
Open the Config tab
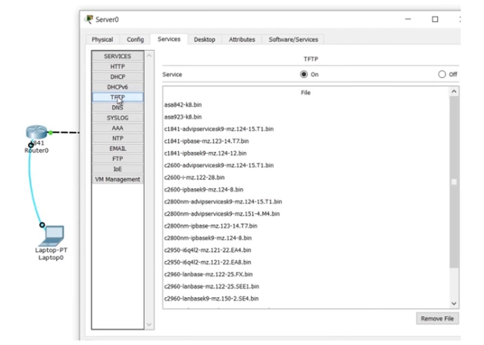(x=136, y=40)
